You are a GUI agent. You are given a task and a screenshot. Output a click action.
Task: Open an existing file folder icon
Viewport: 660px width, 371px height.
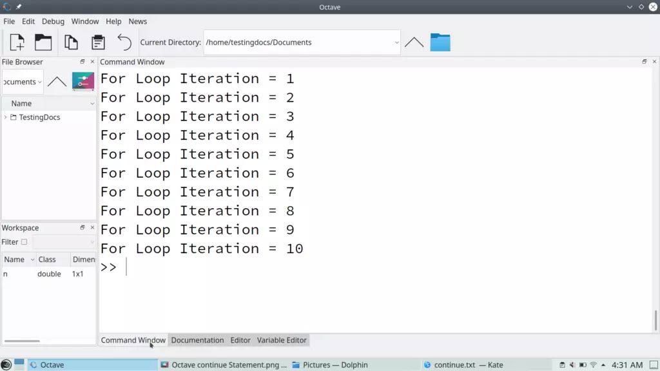click(x=43, y=42)
